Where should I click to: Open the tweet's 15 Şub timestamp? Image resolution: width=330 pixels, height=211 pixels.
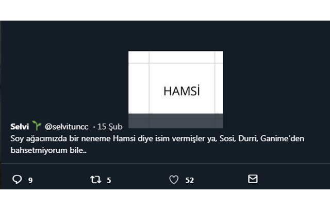pyautogui.click(x=110, y=126)
